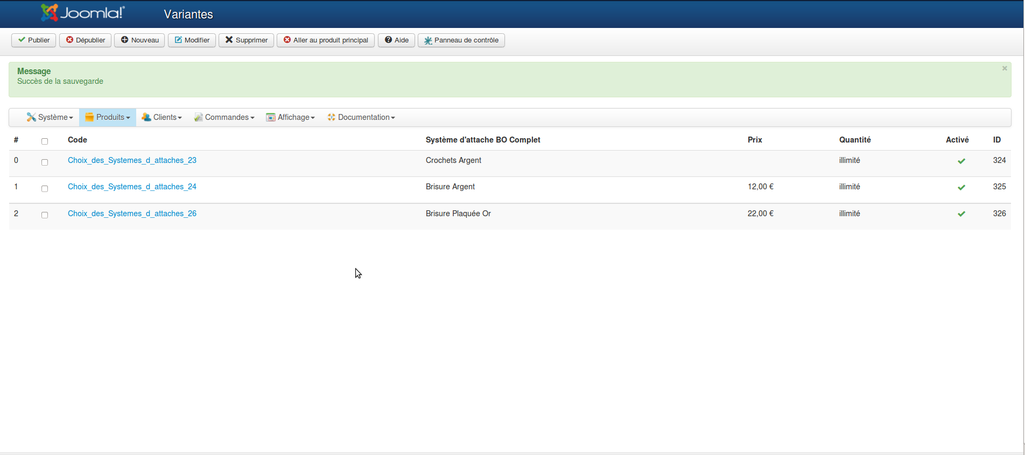The height and width of the screenshot is (455, 1025).
Task: Select the checkbox for Choix_des_Systemes_d_attaches_24 row
Action: pos(45,189)
